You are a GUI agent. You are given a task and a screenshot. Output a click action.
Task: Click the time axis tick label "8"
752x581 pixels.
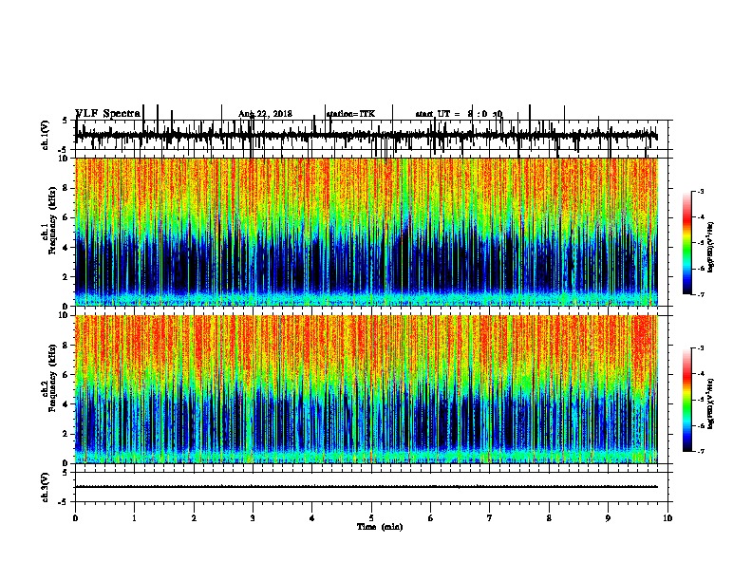tap(549, 518)
